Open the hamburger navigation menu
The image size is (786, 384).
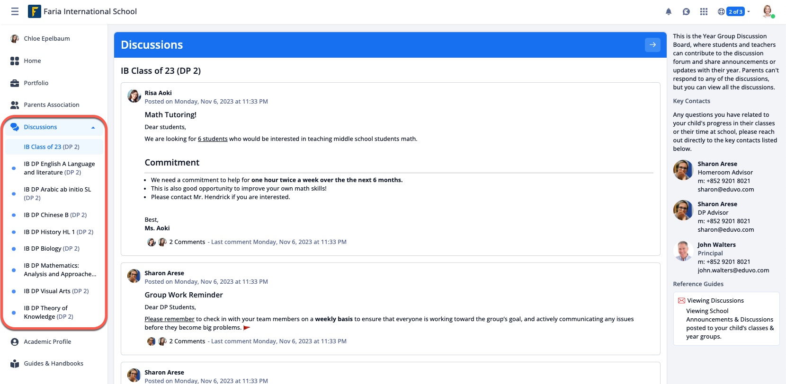coord(15,11)
